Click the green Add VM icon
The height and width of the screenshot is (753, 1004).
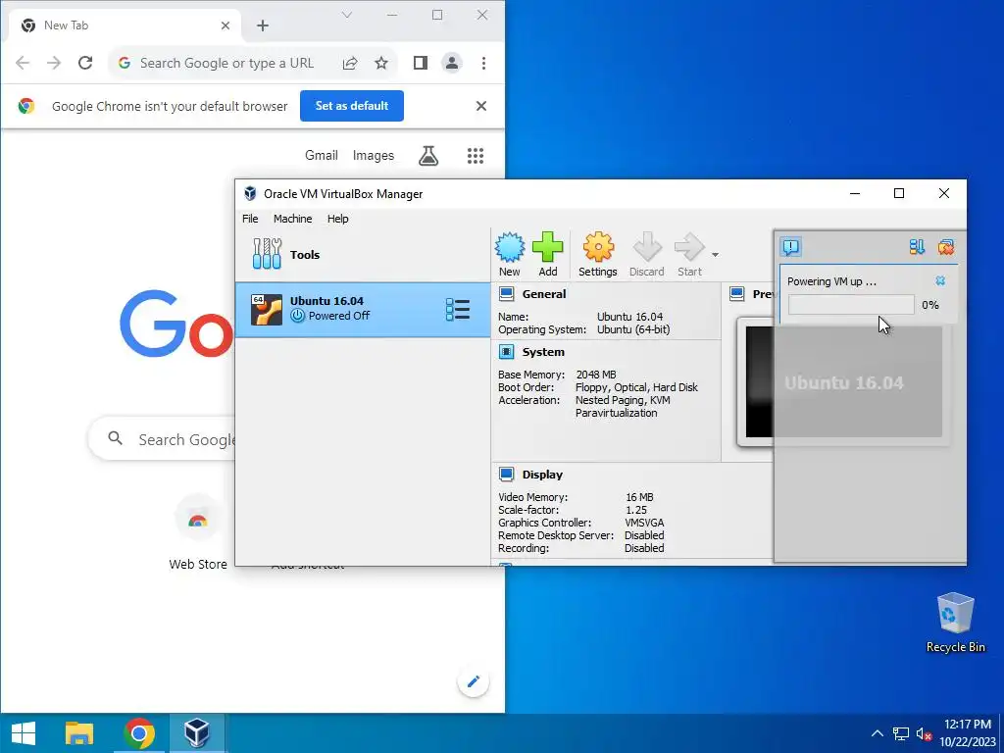click(x=547, y=254)
